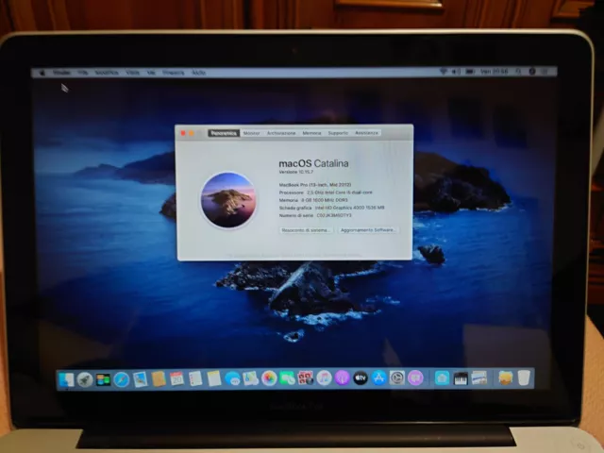Open Mail stamp icon in Dock
The image size is (604, 453).
coord(141,379)
